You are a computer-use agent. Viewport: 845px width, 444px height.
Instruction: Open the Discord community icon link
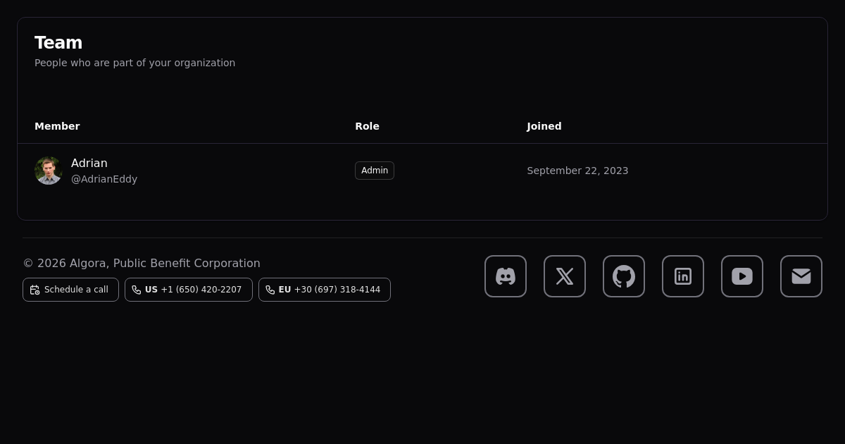click(x=505, y=276)
